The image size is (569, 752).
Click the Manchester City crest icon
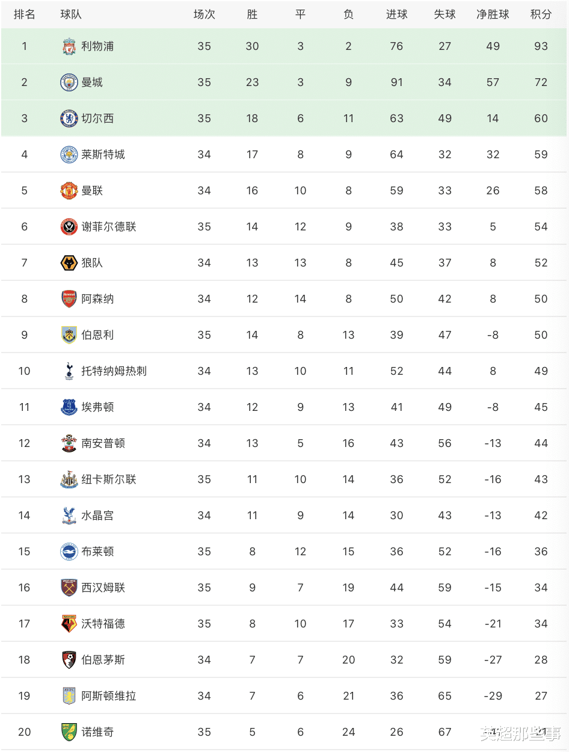tap(69, 82)
